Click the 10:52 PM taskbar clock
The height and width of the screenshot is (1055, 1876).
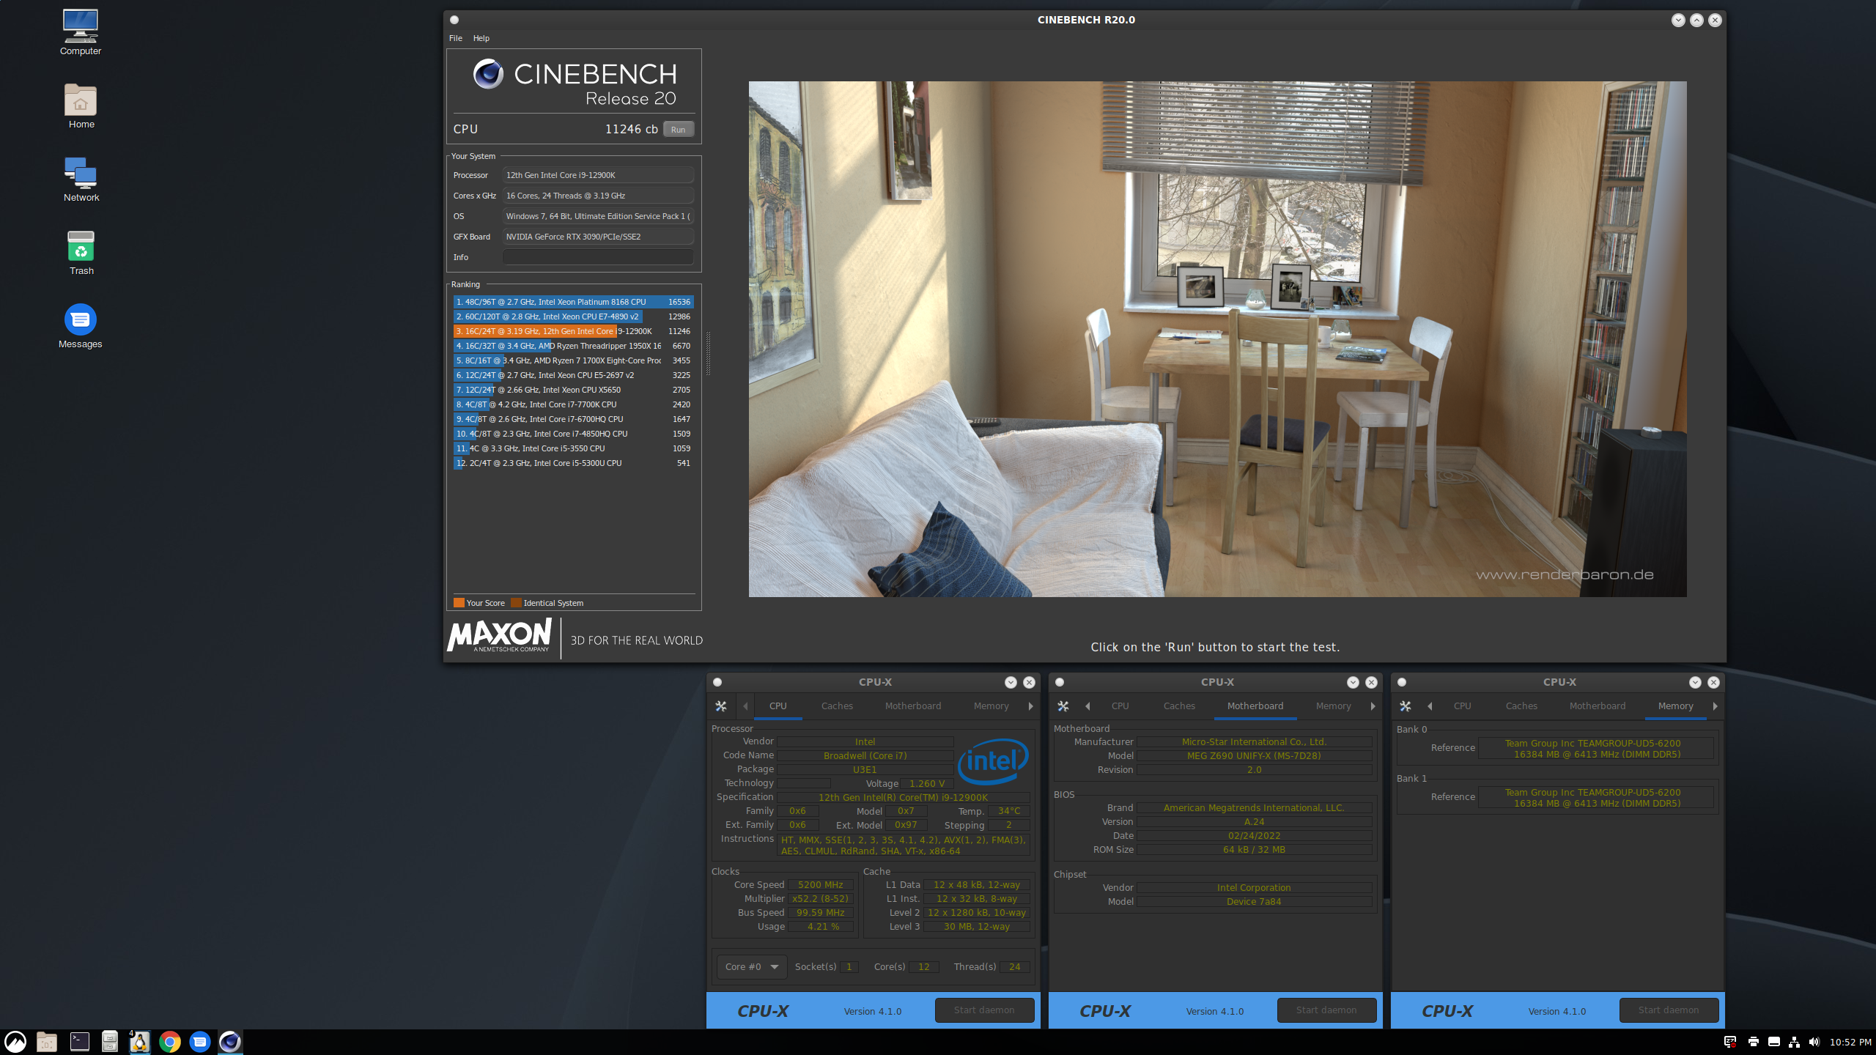tap(1850, 1042)
